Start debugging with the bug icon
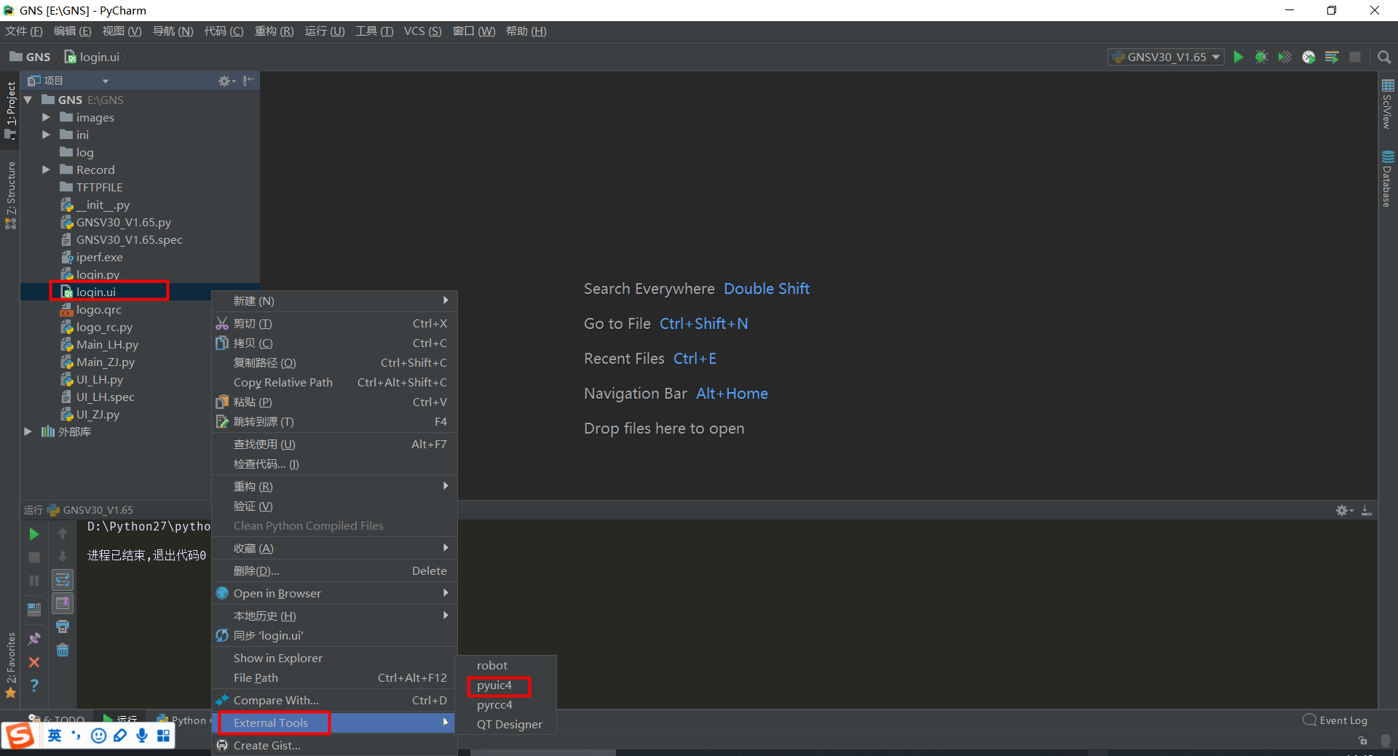The height and width of the screenshot is (756, 1398). 1261,57
